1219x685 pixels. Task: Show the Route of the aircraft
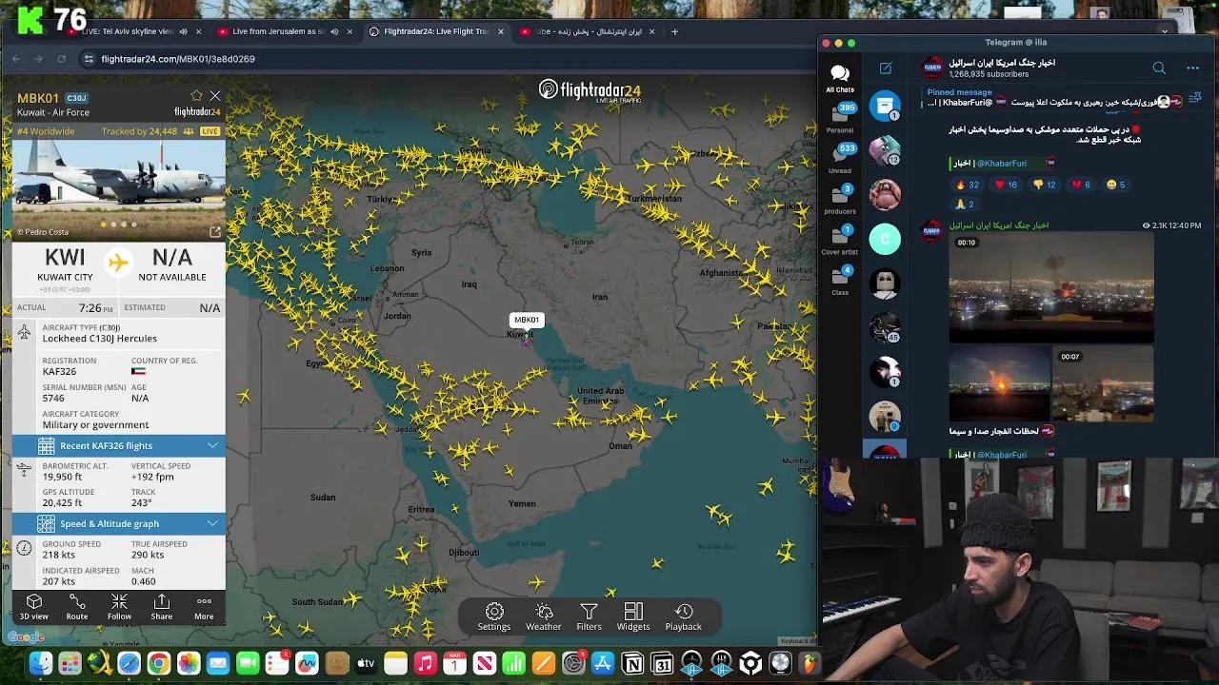[77, 607]
